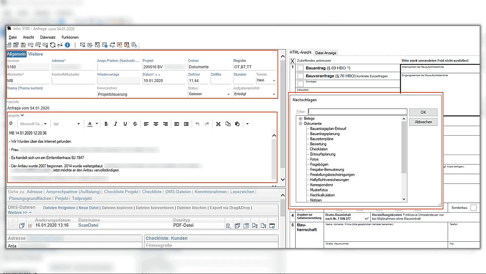Check the Bauantrag checkbox
The width and height of the screenshot is (486, 274).
click(301, 67)
